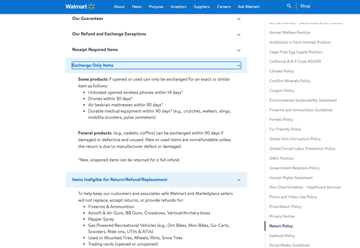Select the Price Match Policy link
Image resolution: width=360 pixels, height=248 pixels.
click(285, 207)
